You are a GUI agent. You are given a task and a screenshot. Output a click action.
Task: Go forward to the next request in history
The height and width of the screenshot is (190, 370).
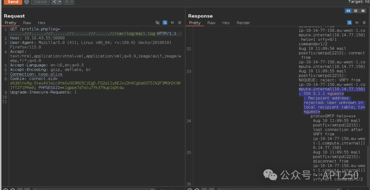click(67, 2)
